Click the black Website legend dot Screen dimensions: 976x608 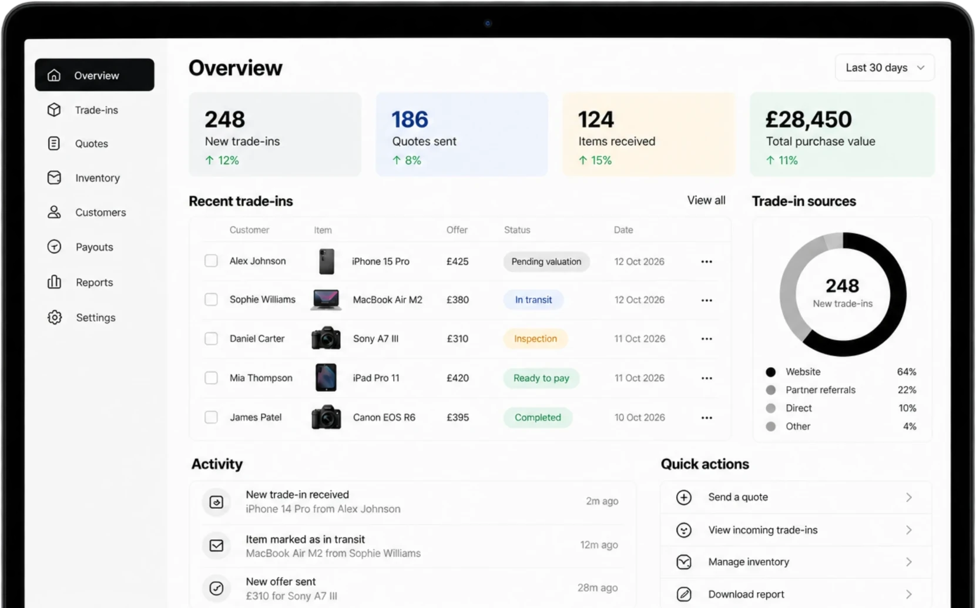coord(771,372)
